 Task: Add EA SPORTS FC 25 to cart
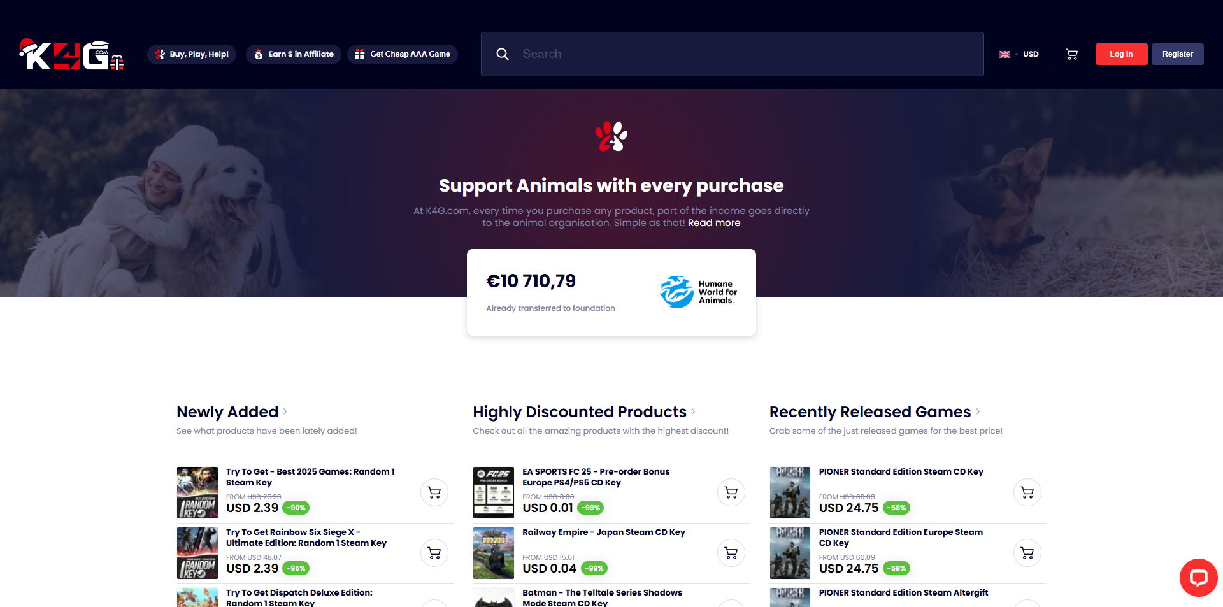point(731,492)
